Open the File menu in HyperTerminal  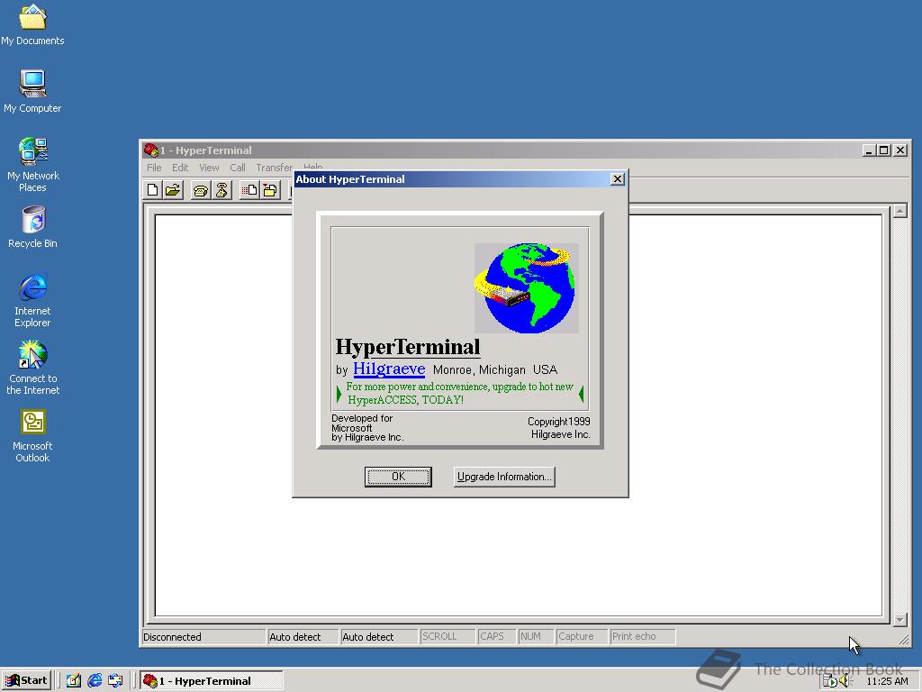coord(154,168)
